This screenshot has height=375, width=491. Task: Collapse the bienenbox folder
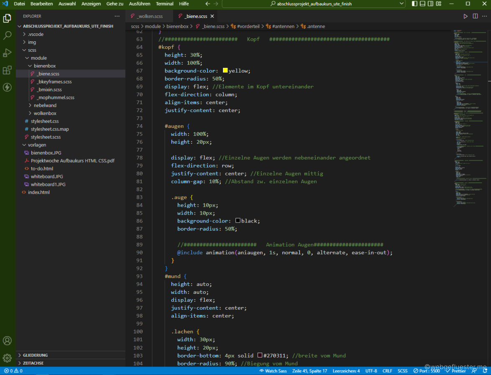(45, 66)
